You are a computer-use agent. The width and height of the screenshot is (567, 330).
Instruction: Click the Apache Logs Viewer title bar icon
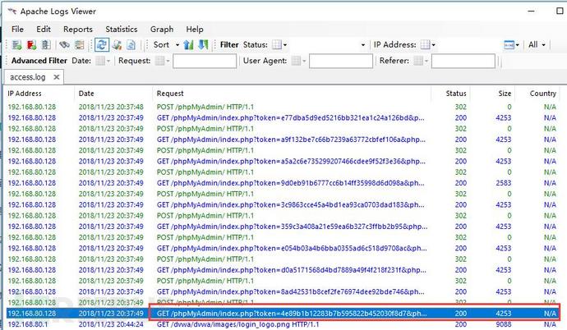(12, 11)
